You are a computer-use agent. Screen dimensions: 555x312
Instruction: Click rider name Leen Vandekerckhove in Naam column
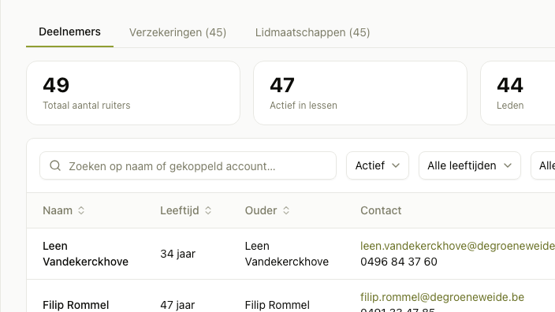pos(85,254)
